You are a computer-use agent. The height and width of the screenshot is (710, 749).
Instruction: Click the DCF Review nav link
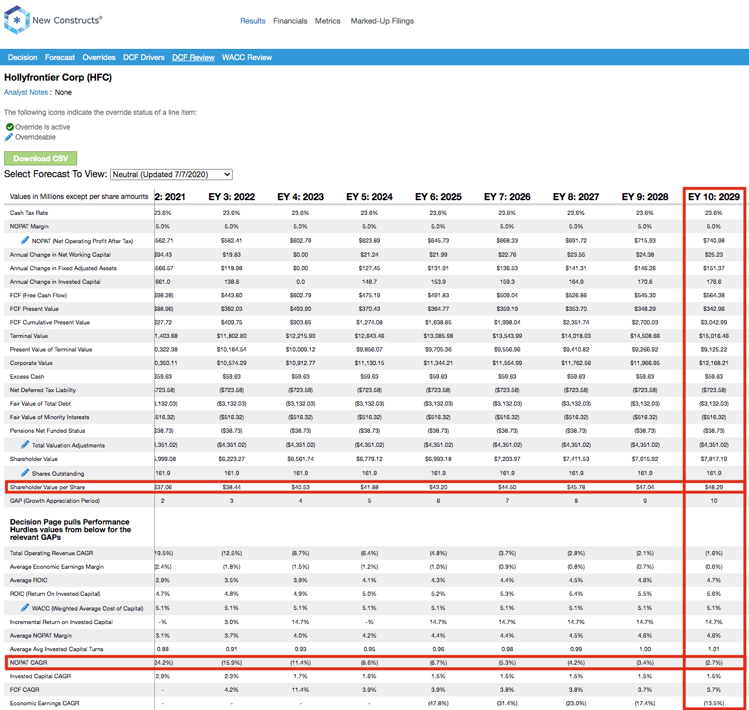tap(193, 58)
